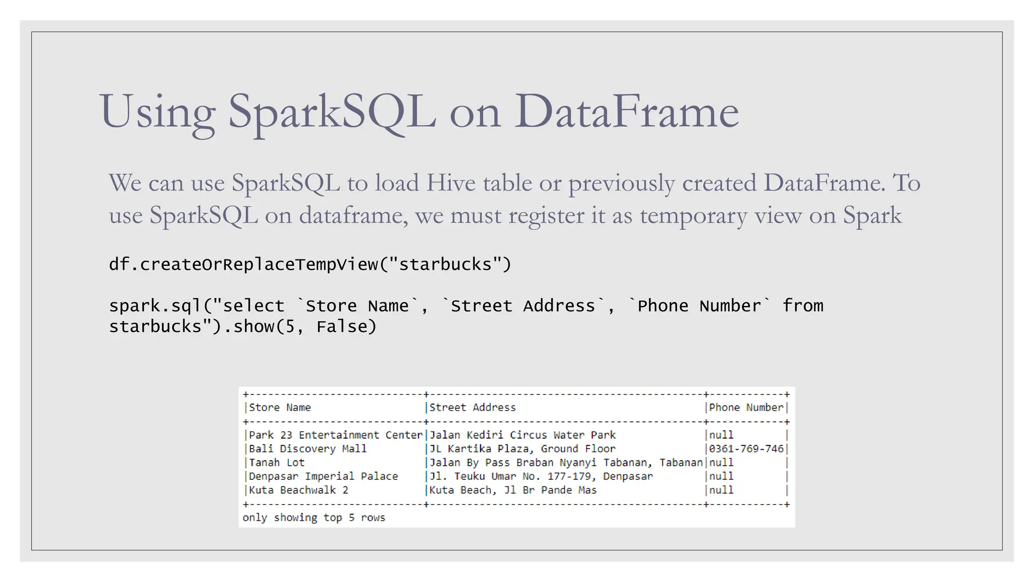Click the 'JL Kartika Plaza, Ground Floor' address

(x=523, y=449)
